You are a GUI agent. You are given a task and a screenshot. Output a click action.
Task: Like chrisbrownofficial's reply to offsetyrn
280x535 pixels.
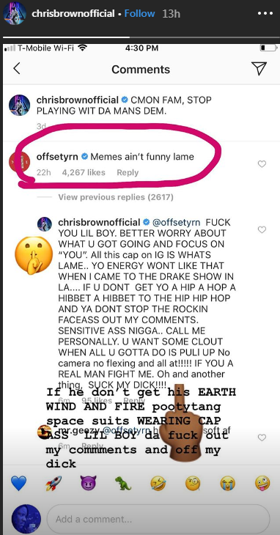(262, 229)
